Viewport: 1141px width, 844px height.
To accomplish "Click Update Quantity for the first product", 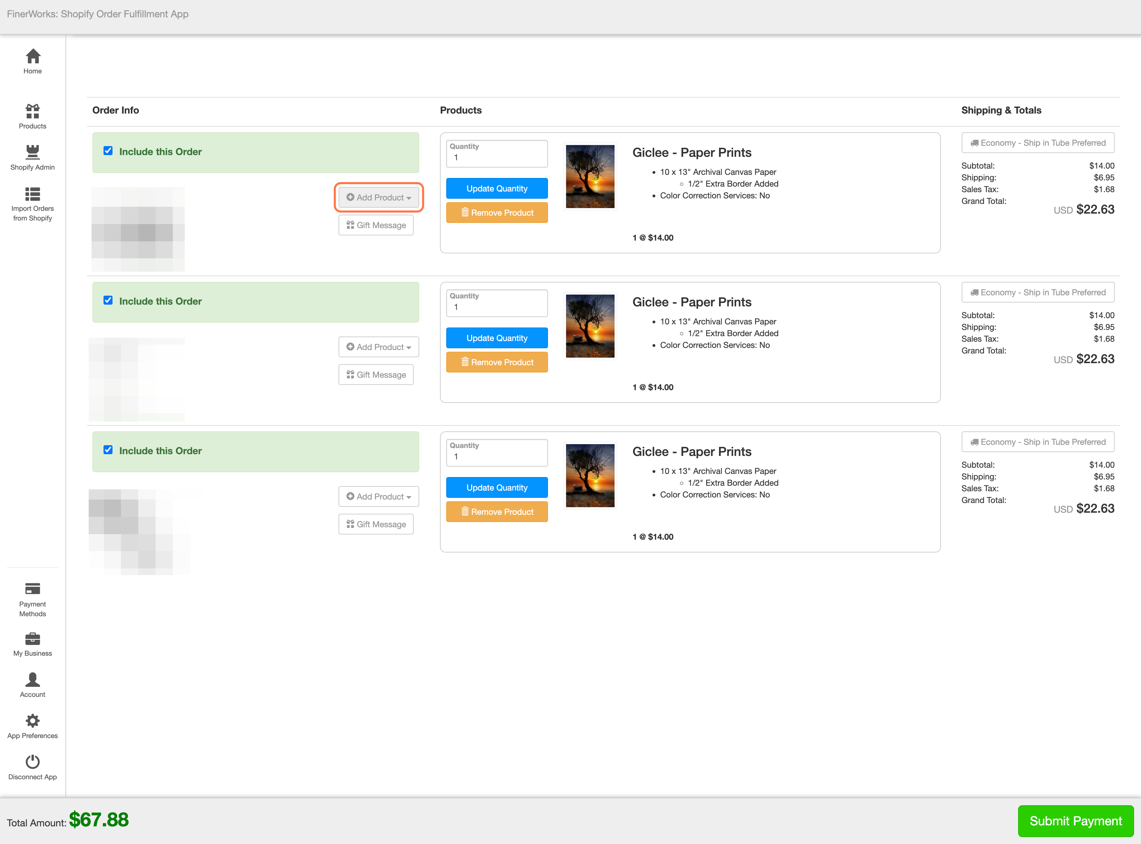I will coord(497,189).
